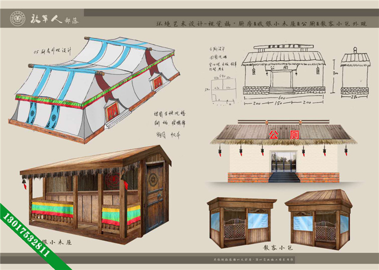Click the '280' side width dimension
The height and width of the screenshot is (270, 379).
point(354,97)
